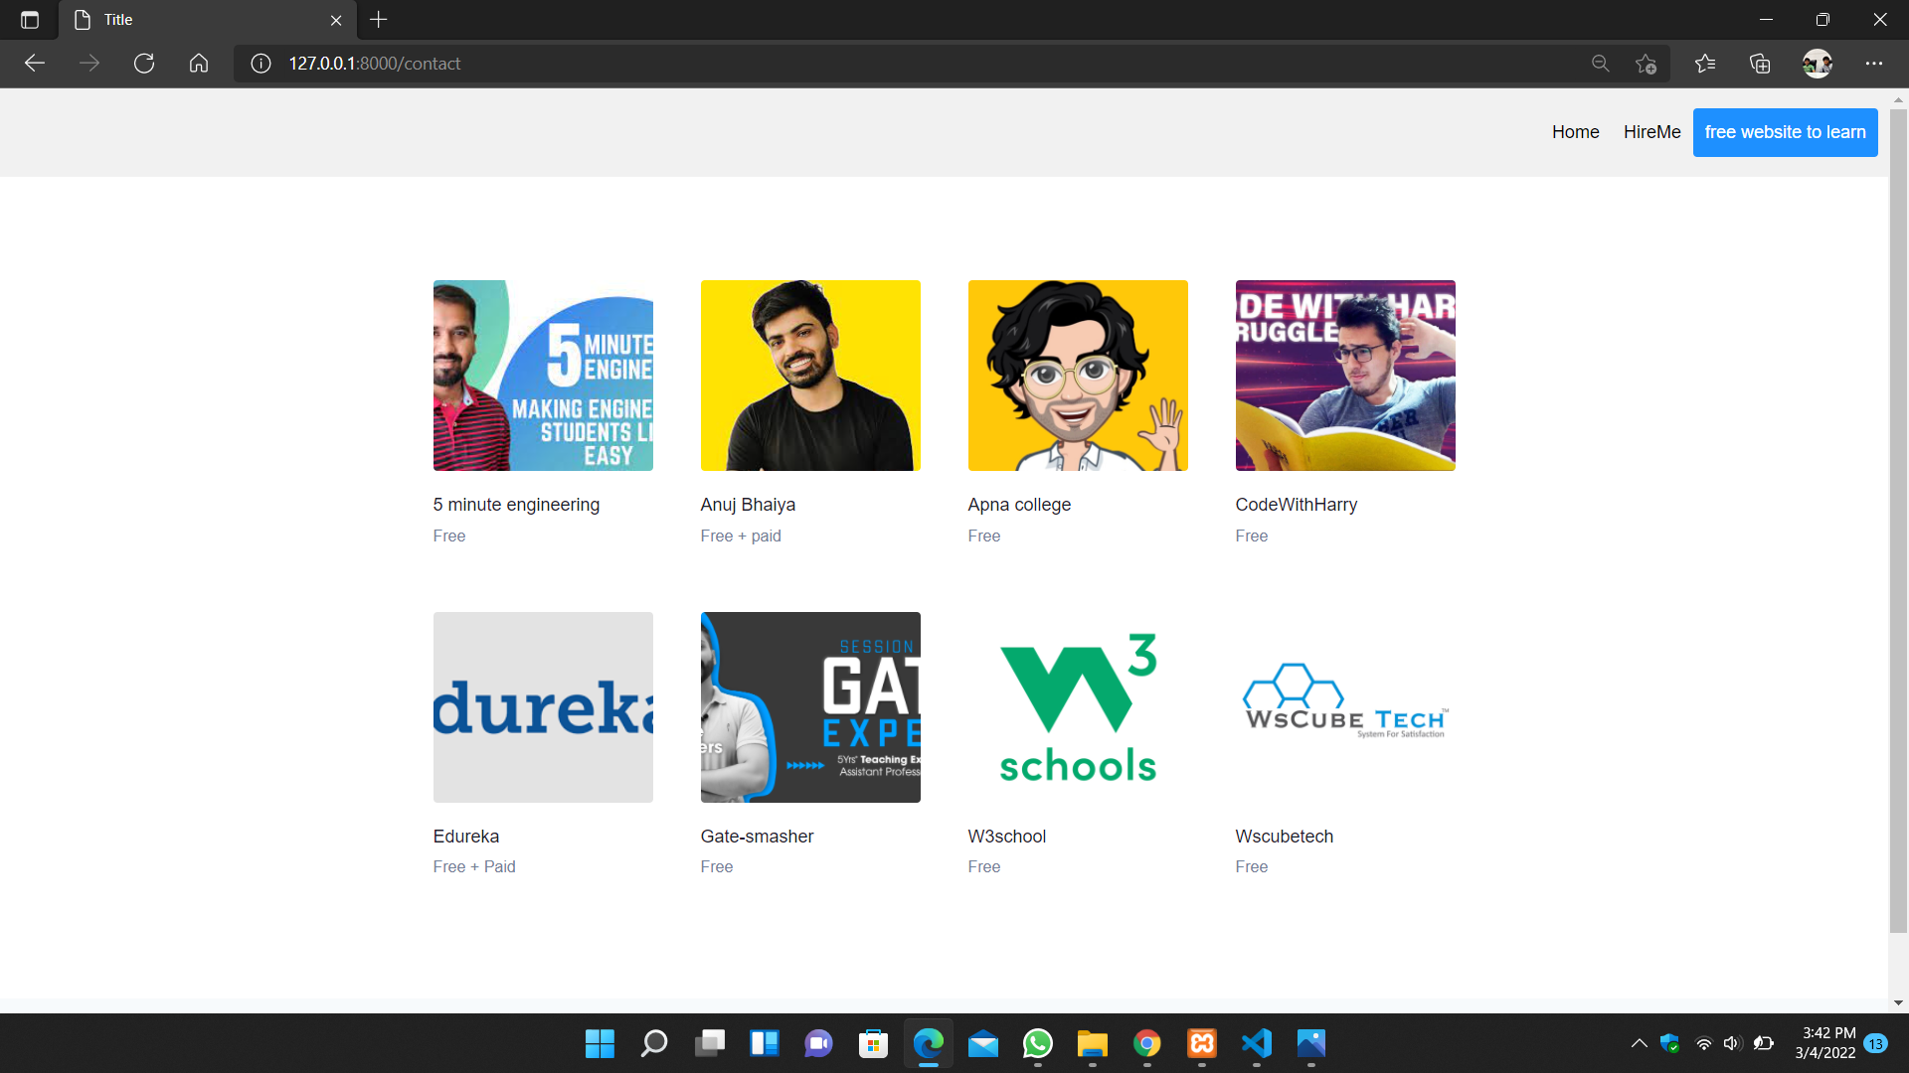Screen dimensions: 1909x1073
Task: Click the CodeWithHarry title text
Action: [1296, 505]
